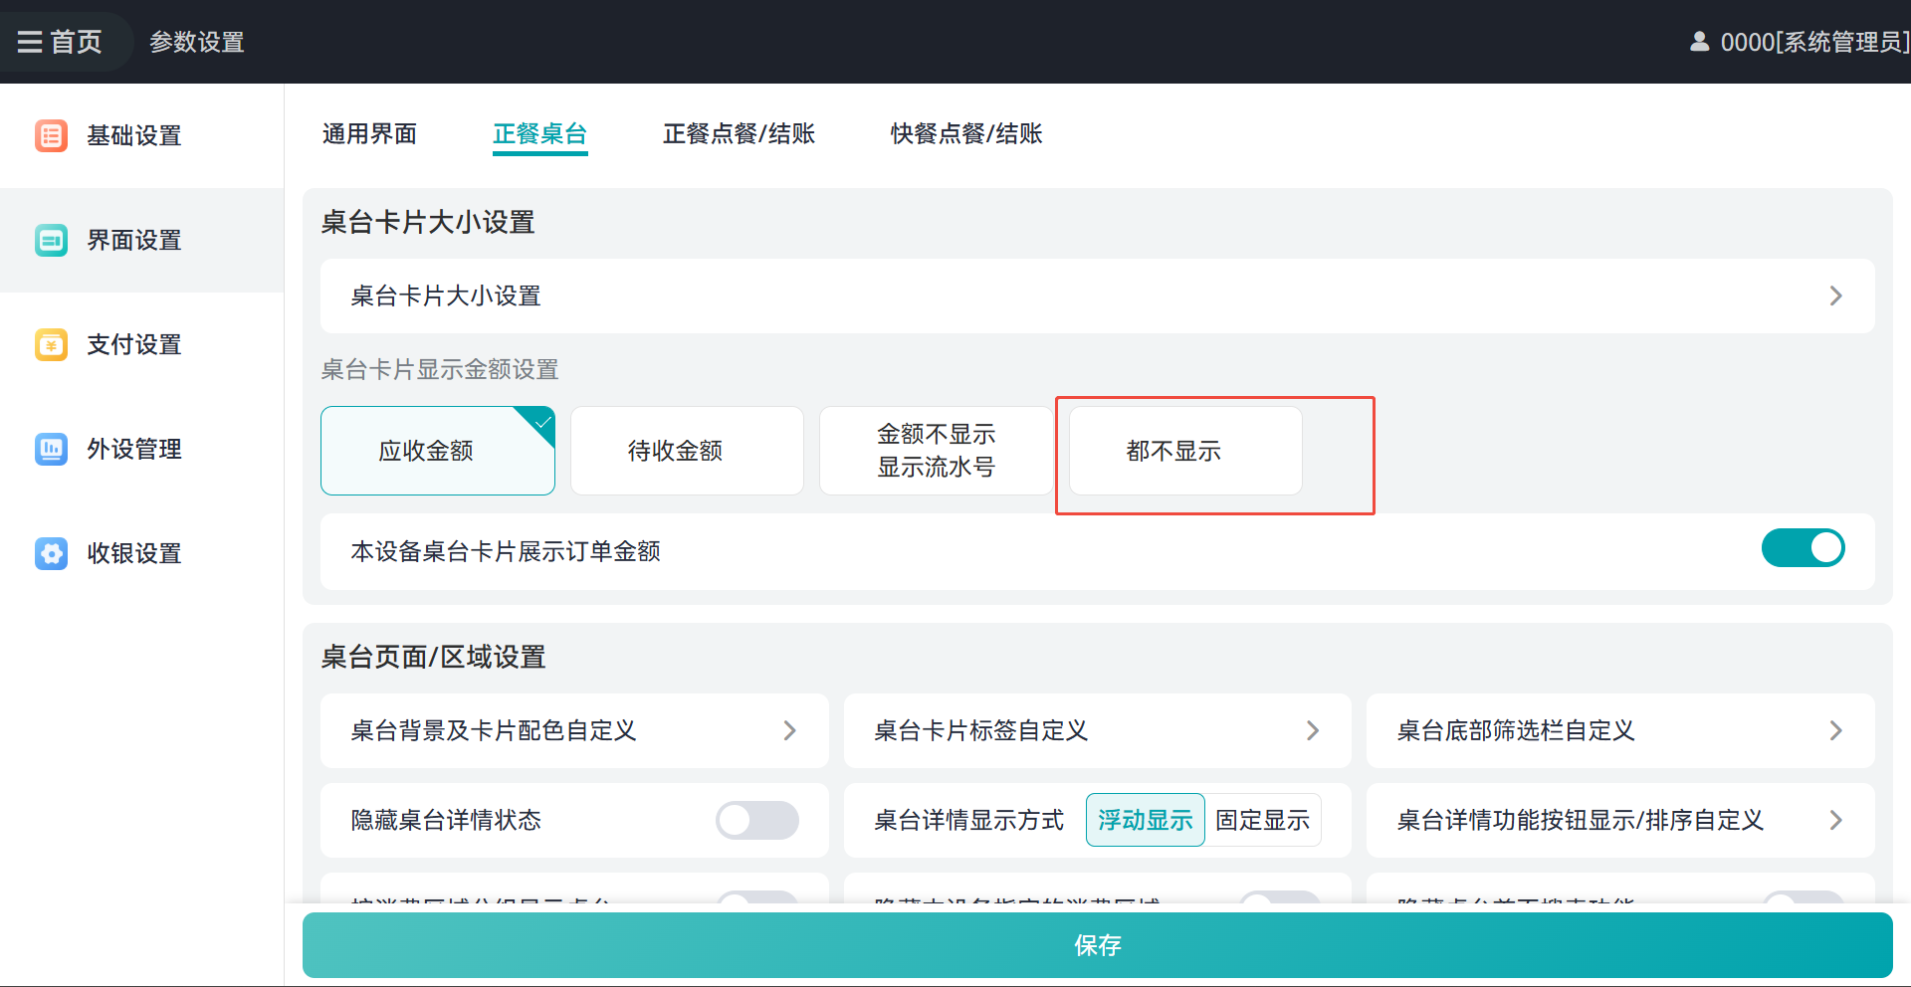Click the 桌台卡片显示金额设置 label
The width and height of the screenshot is (1911, 987).
440,369
